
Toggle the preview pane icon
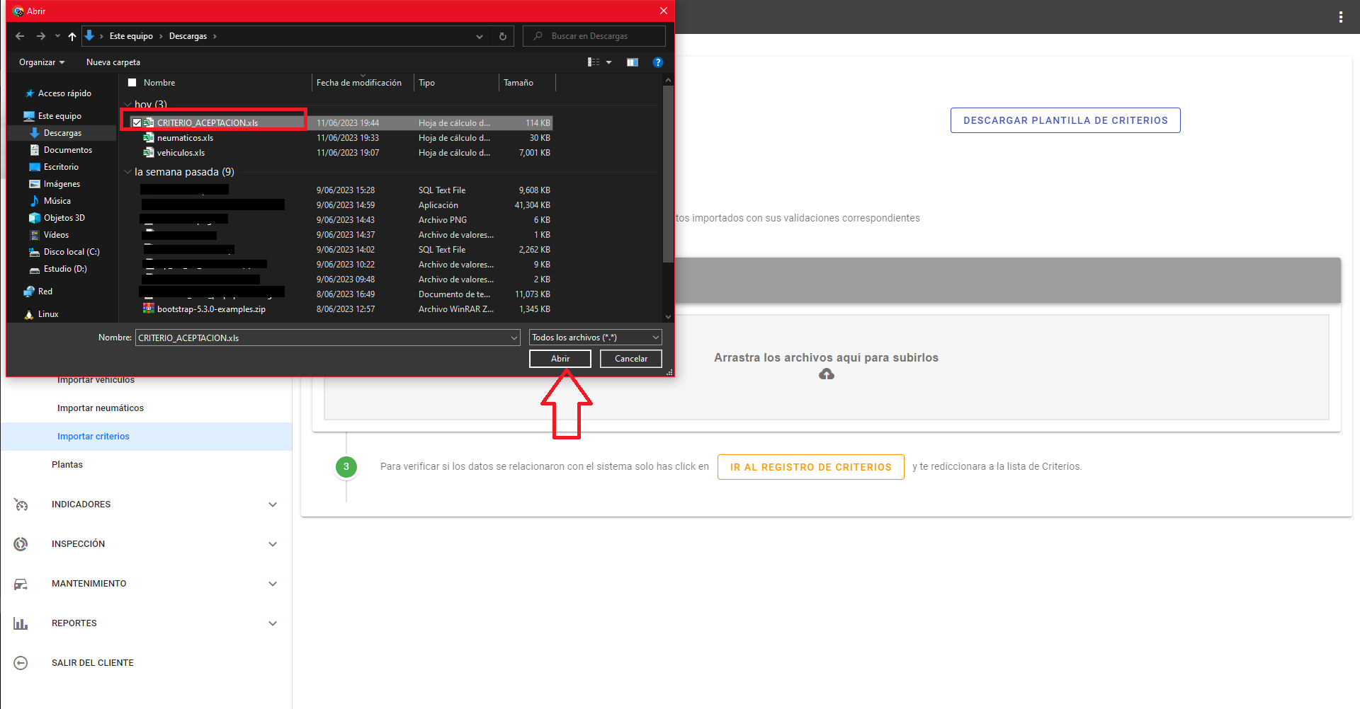pos(633,62)
